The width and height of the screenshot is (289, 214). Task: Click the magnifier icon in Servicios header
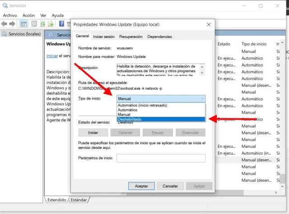tap(51, 35)
